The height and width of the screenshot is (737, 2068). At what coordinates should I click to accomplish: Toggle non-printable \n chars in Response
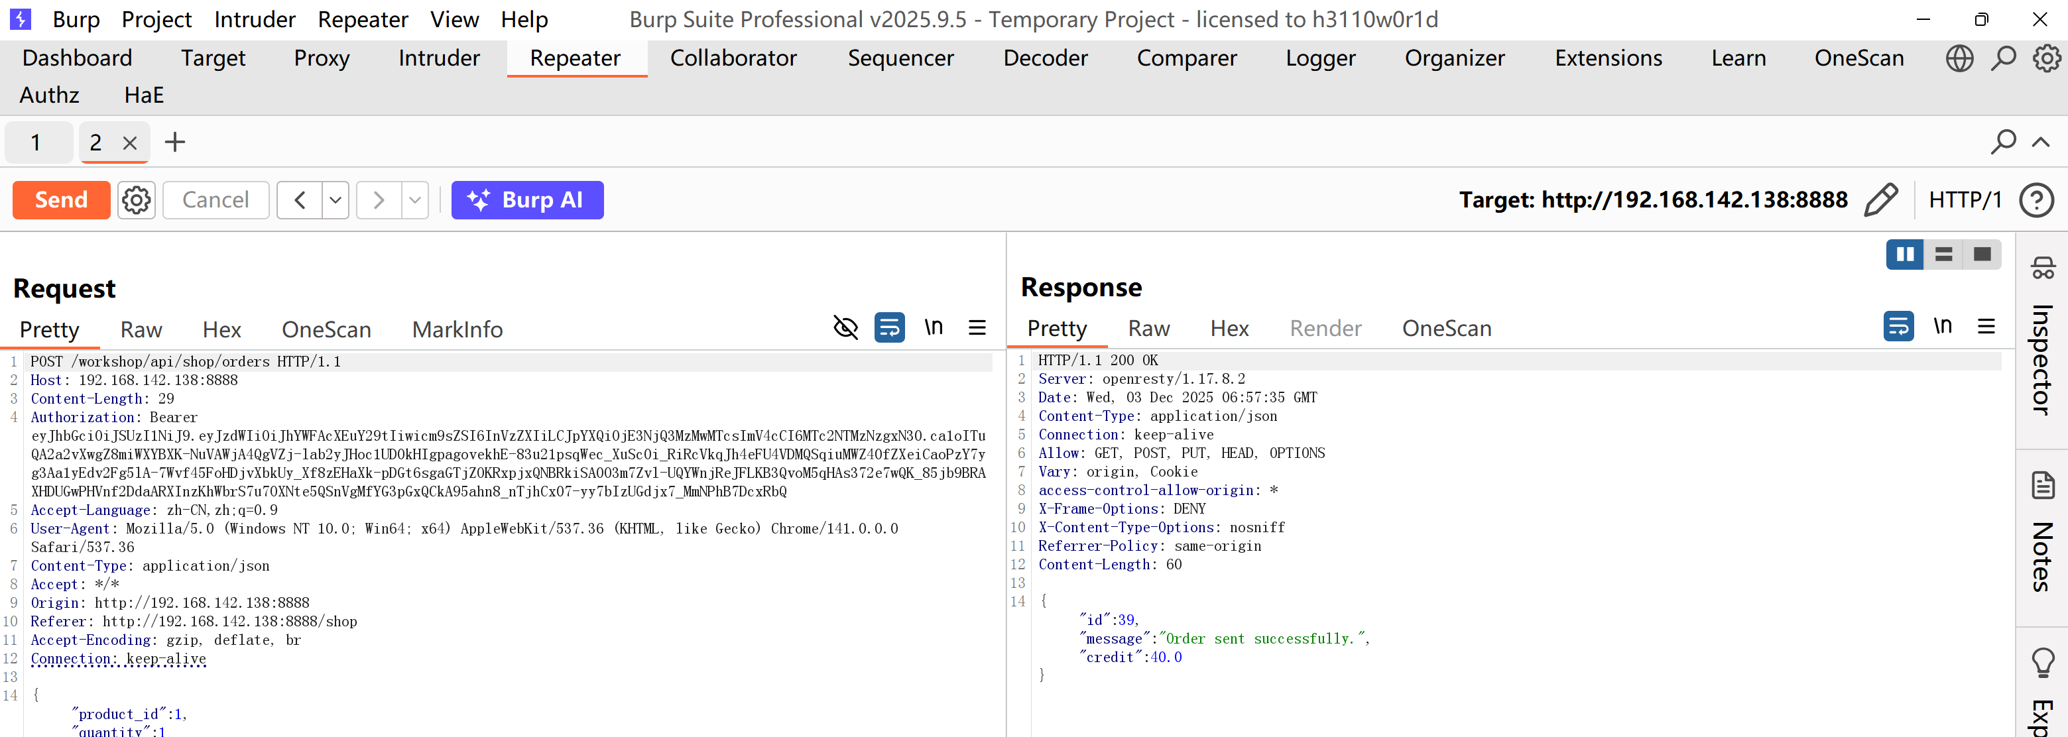[x=1942, y=326]
